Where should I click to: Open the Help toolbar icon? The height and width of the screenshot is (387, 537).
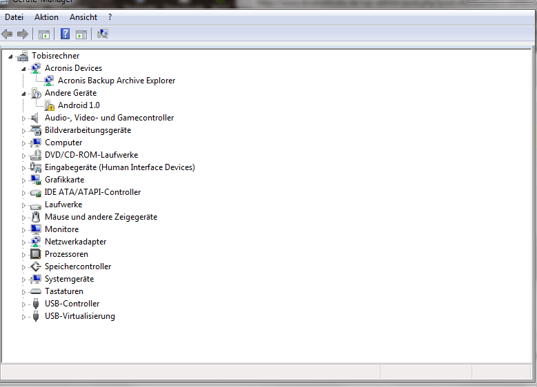65,34
